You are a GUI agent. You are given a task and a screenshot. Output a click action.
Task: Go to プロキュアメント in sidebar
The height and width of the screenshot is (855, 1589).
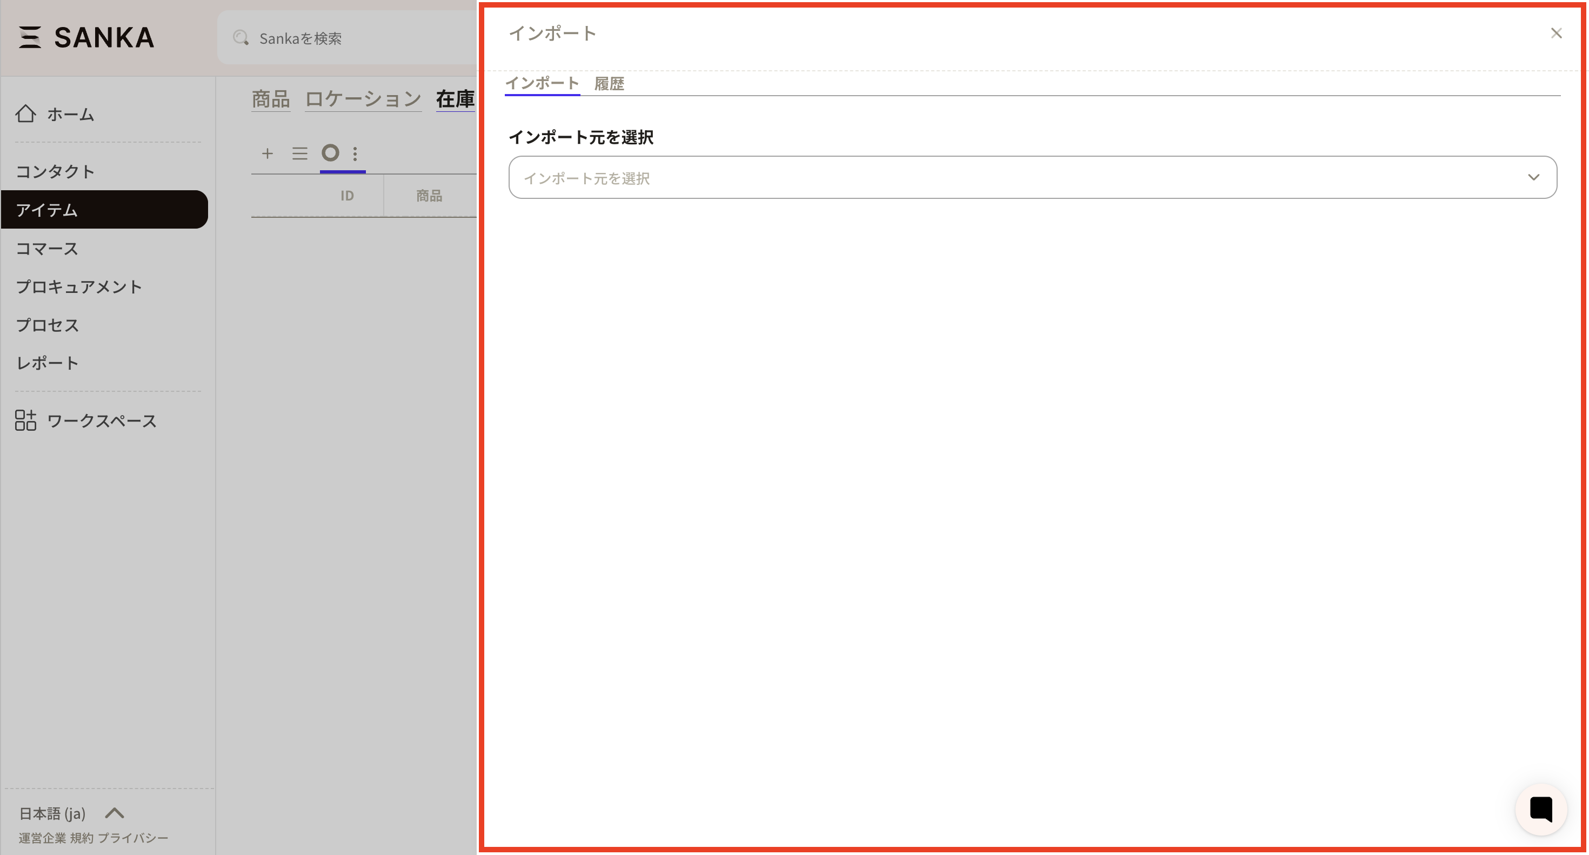pos(79,287)
